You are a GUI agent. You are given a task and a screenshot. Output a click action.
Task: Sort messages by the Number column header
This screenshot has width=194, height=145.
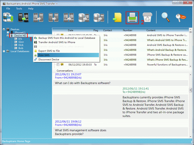(x=127, y=30)
